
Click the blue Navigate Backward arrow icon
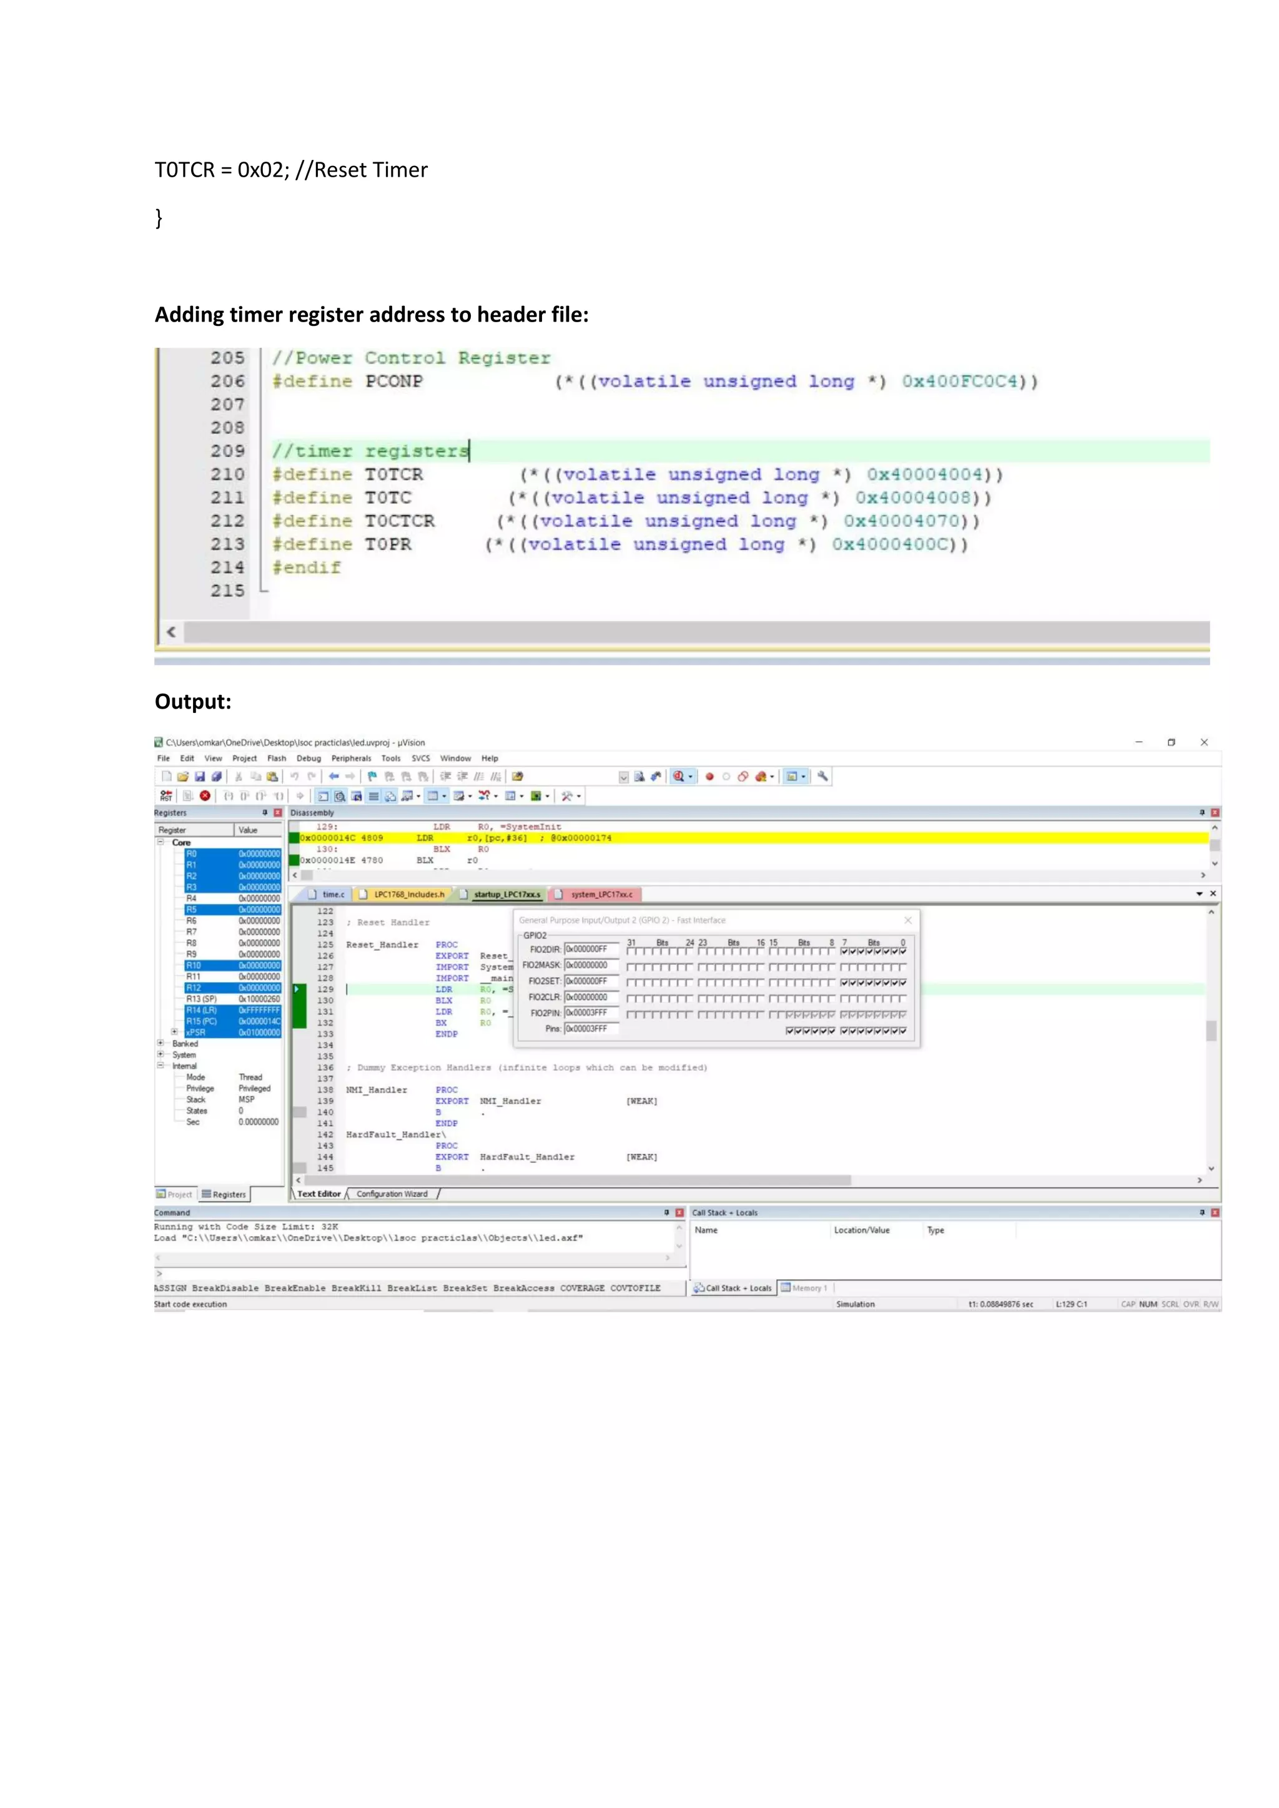pyautogui.click(x=334, y=777)
